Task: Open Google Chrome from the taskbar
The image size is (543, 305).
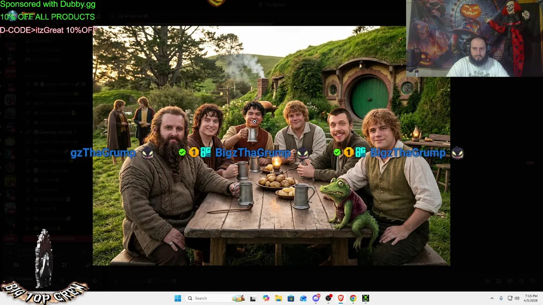Action: coord(353,298)
